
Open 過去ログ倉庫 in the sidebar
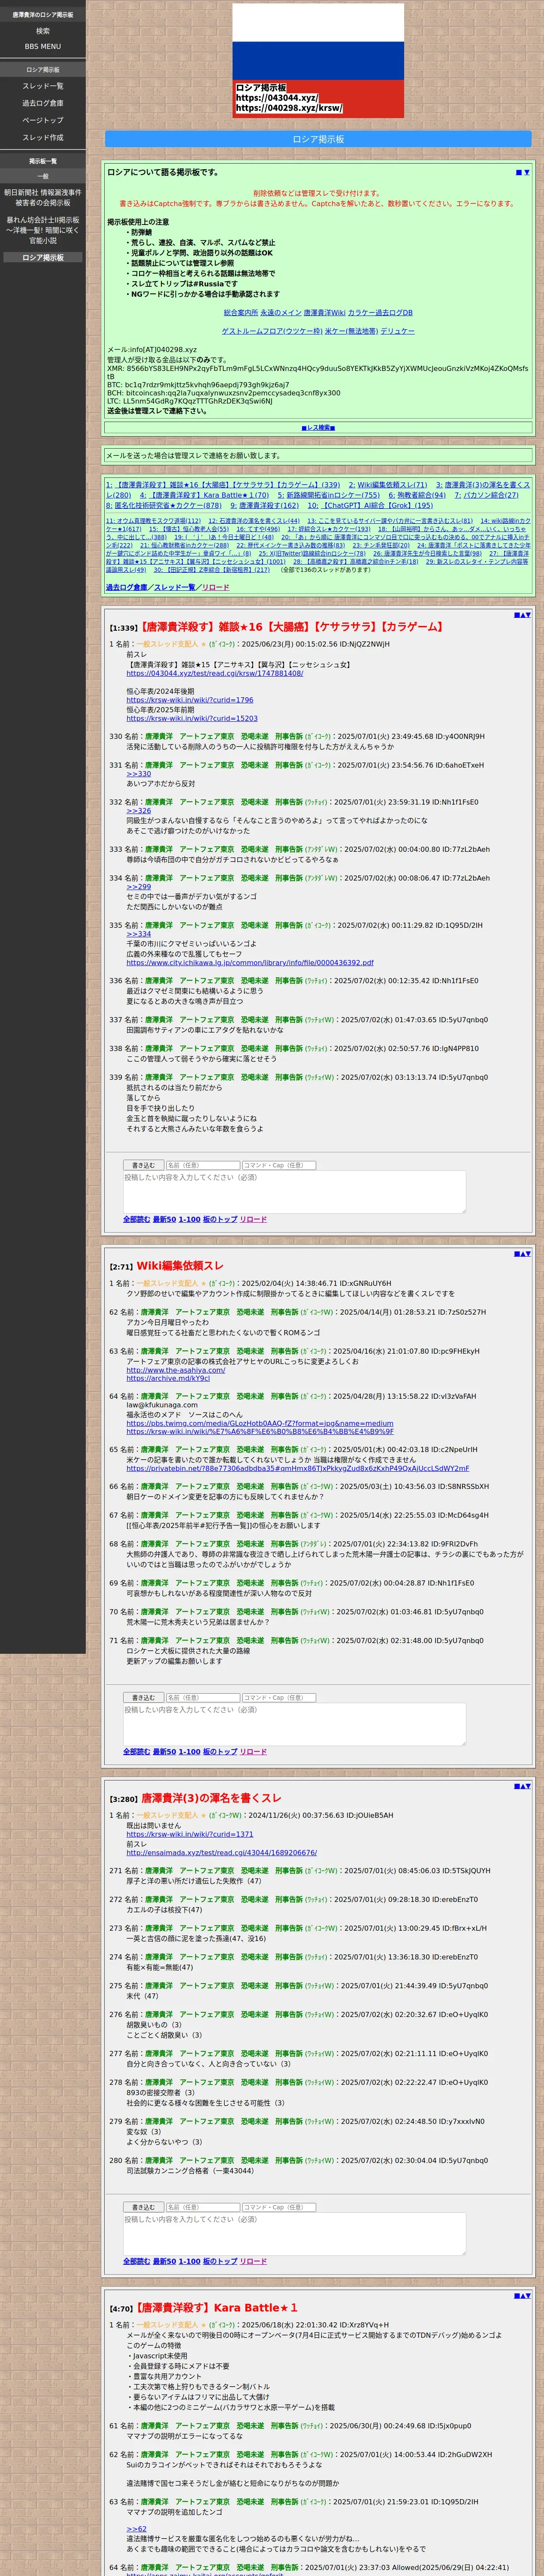click(x=43, y=103)
